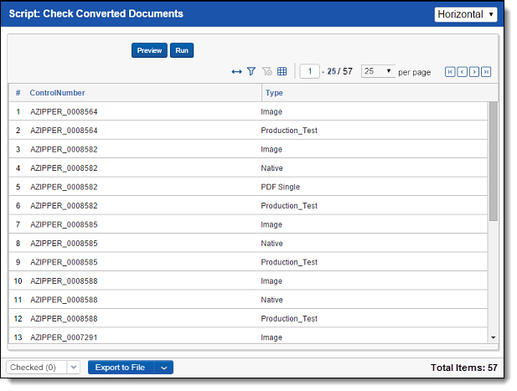Click the Export to File button

(x=120, y=368)
